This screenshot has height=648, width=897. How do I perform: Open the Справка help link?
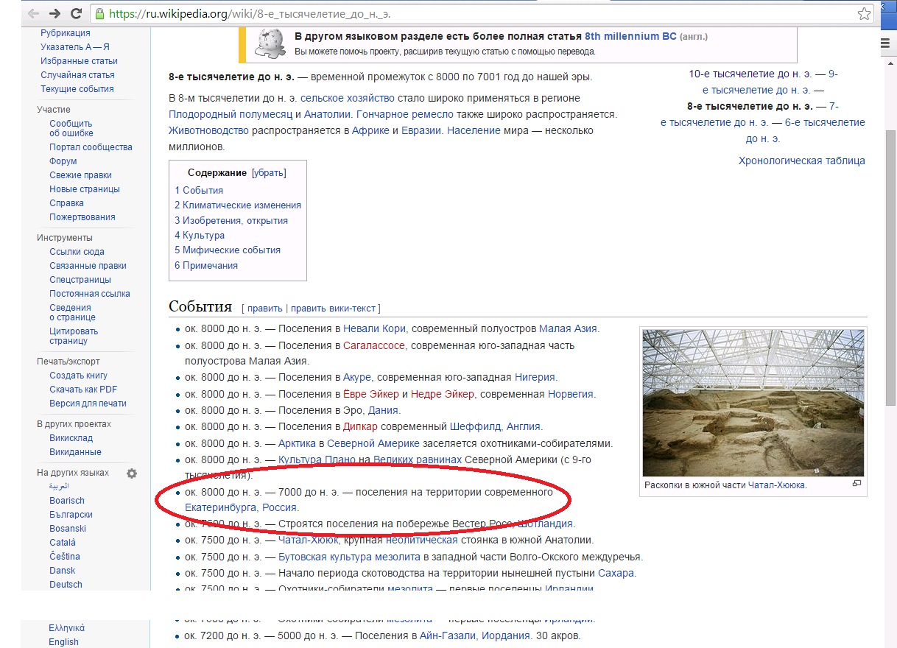click(x=66, y=203)
